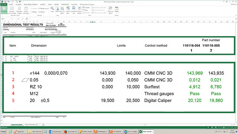Open Outlook window in taskbar
This screenshot has height=134, width=238.
[x=55, y=131]
